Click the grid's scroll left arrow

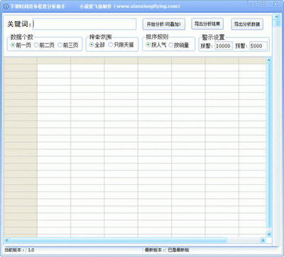[x=7, y=240]
